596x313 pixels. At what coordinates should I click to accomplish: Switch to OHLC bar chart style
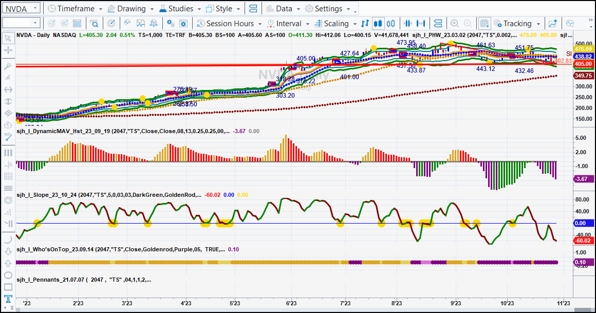[365, 24]
